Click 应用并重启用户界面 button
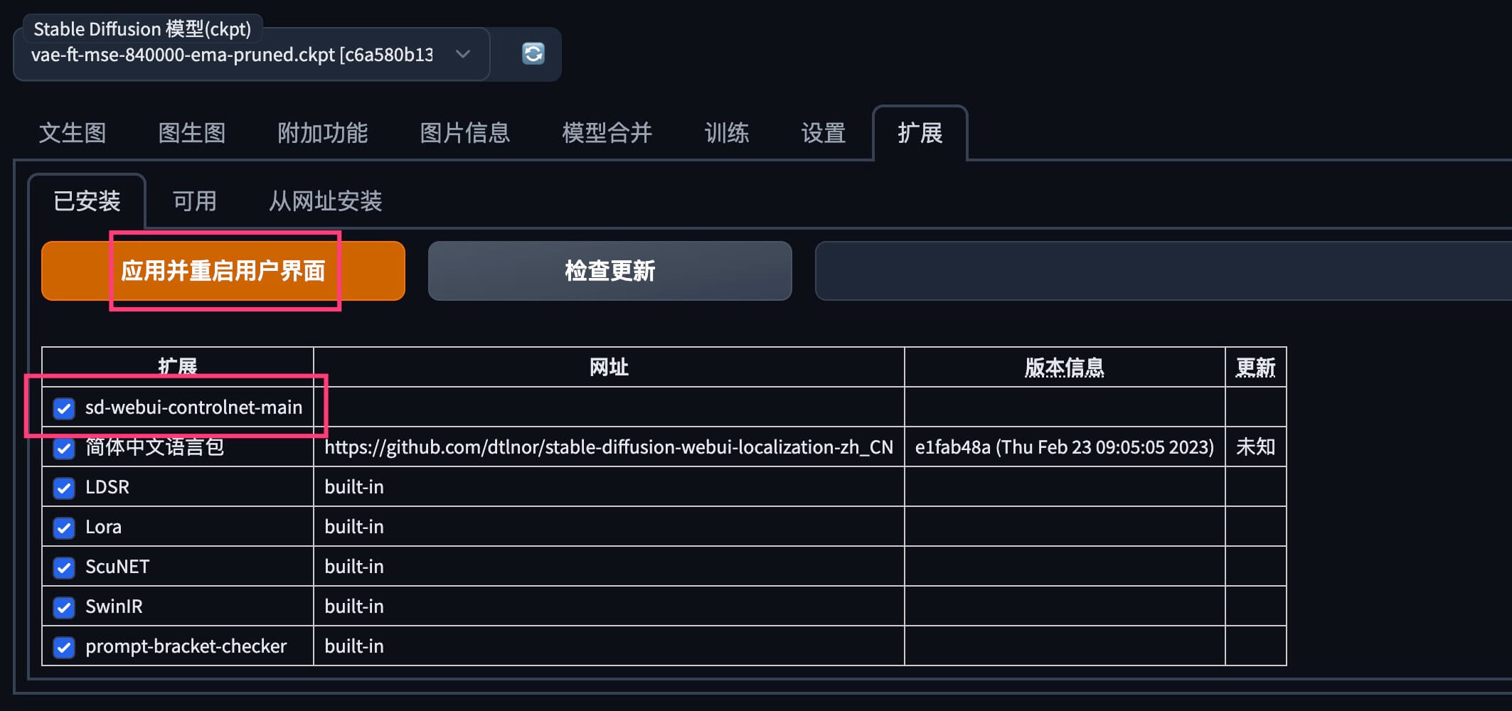Image resolution: width=1512 pixels, height=711 pixels. pos(224,271)
